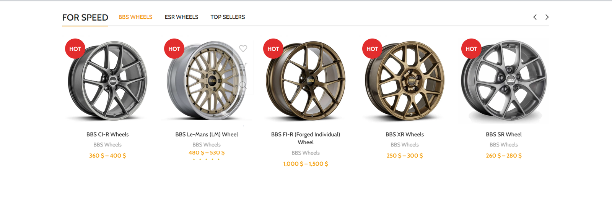Open quick view magnifier on BBS Le-Mans wheel
Viewport: 612px width, 200px height.
(243, 85)
